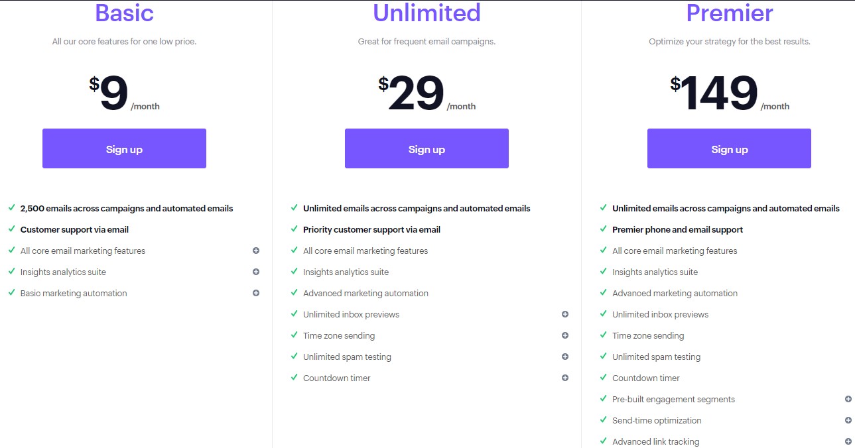Expand Unlimited spam testing in Unlimited plan
The height and width of the screenshot is (448, 855).
click(x=565, y=357)
